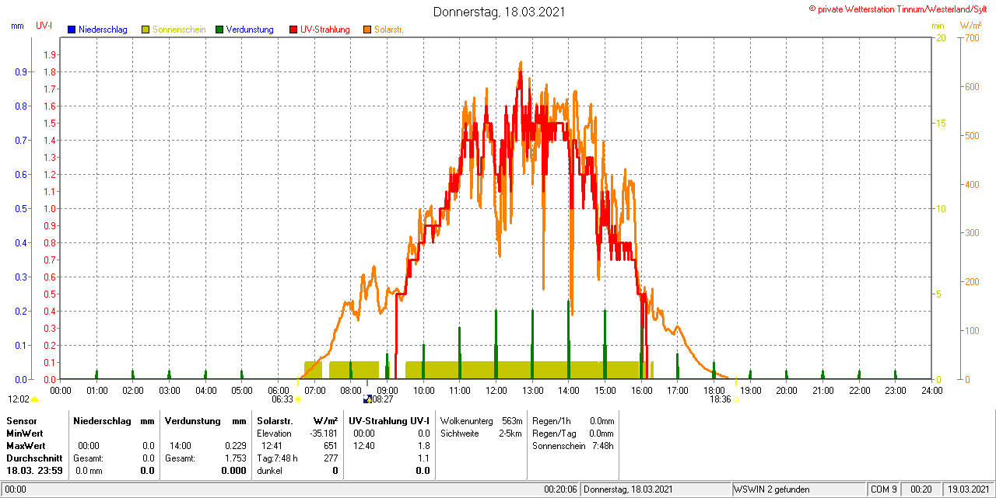
Task: Click the MaxWert row label
Action: tap(26, 446)
